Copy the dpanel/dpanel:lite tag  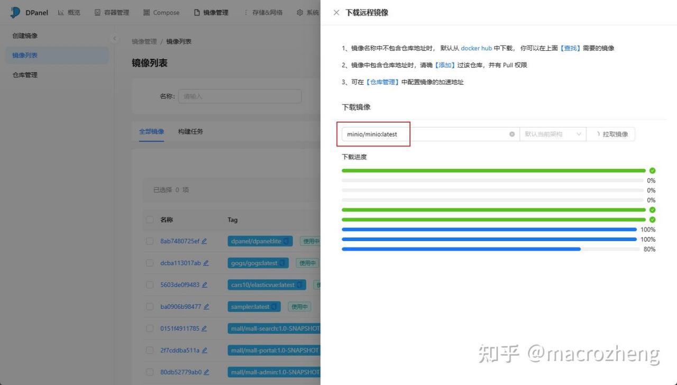click(x=286, y=241)
